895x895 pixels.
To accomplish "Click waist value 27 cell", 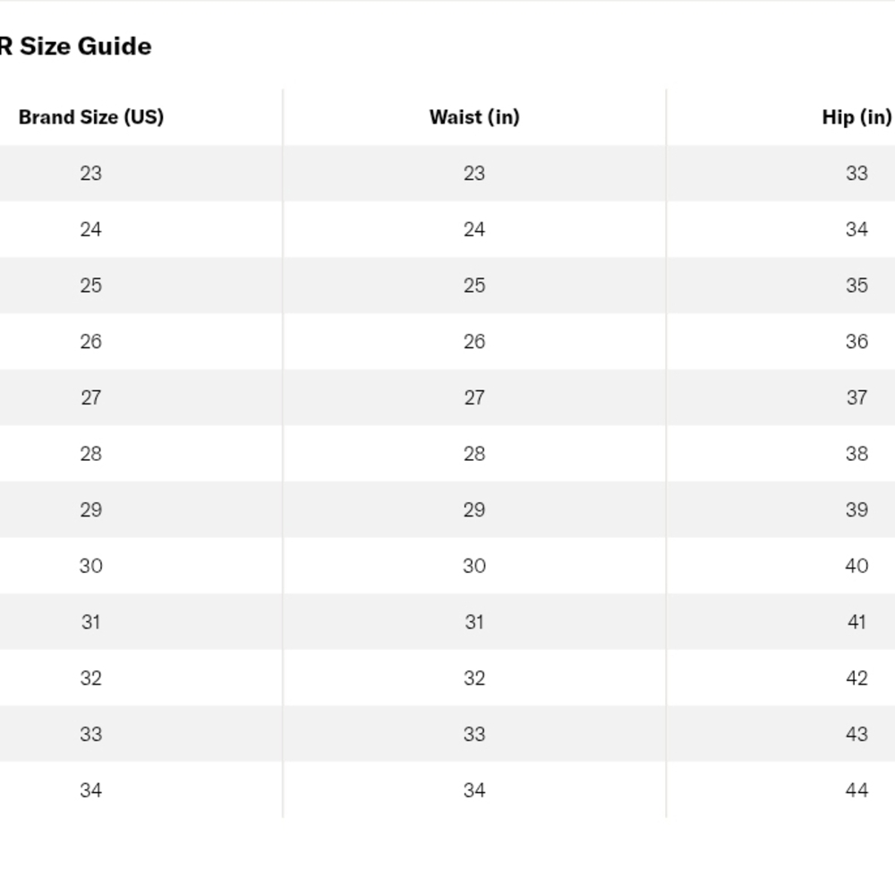I will tap(474, 397).
